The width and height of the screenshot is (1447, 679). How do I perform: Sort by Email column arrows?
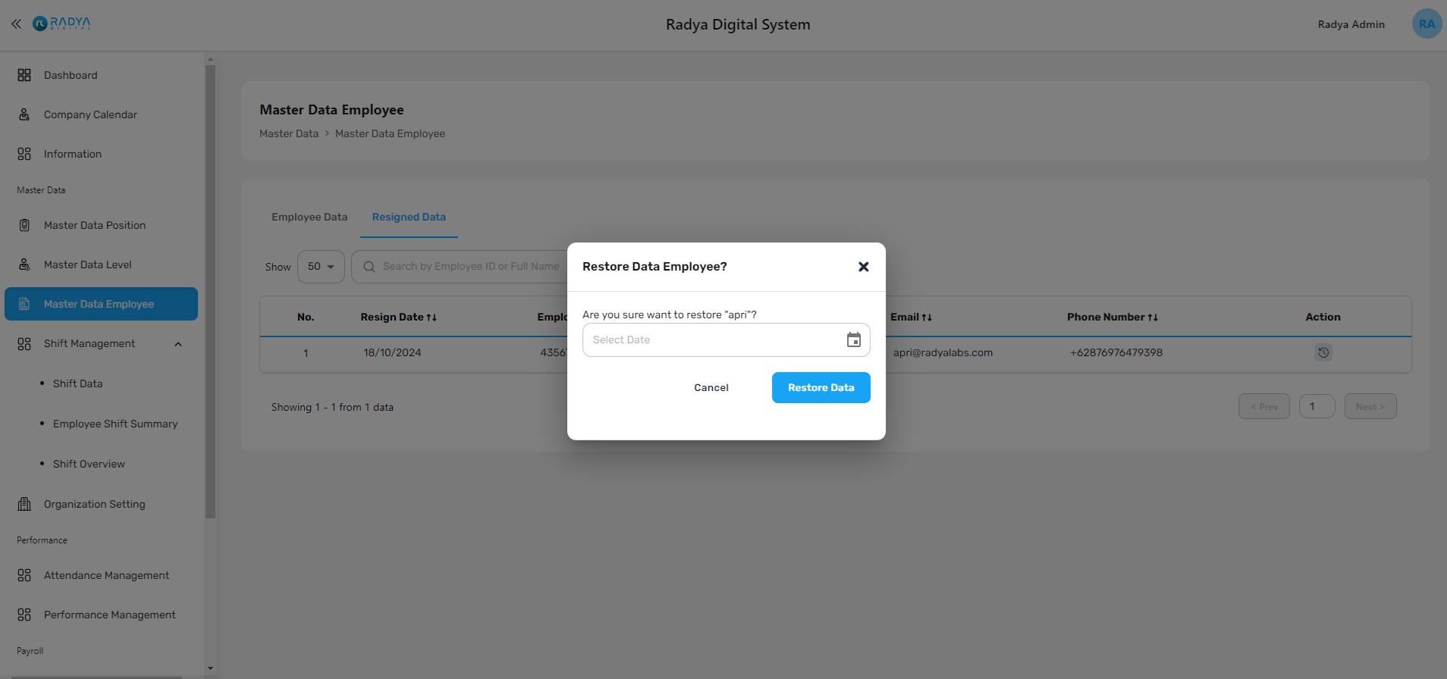[x=927, y=318]
